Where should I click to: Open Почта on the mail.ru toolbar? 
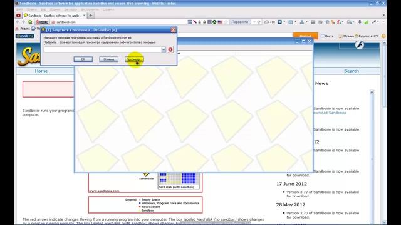click(327, 36)
